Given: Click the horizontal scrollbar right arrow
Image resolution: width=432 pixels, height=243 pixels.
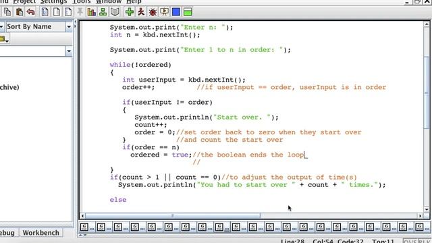Looking at the screenshot, I should click(420, 216).
